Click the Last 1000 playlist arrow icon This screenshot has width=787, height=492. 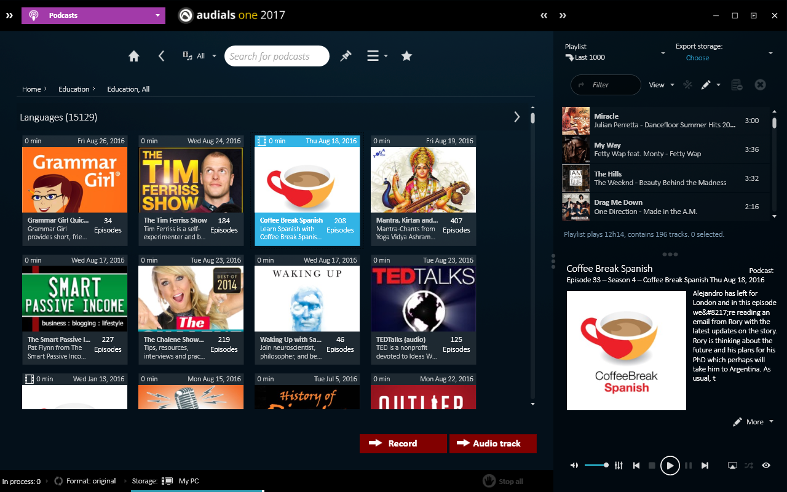coord(569,57)
